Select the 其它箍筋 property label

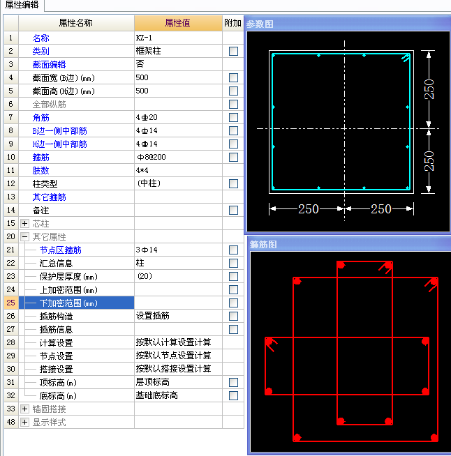click(x=49, y=197)
